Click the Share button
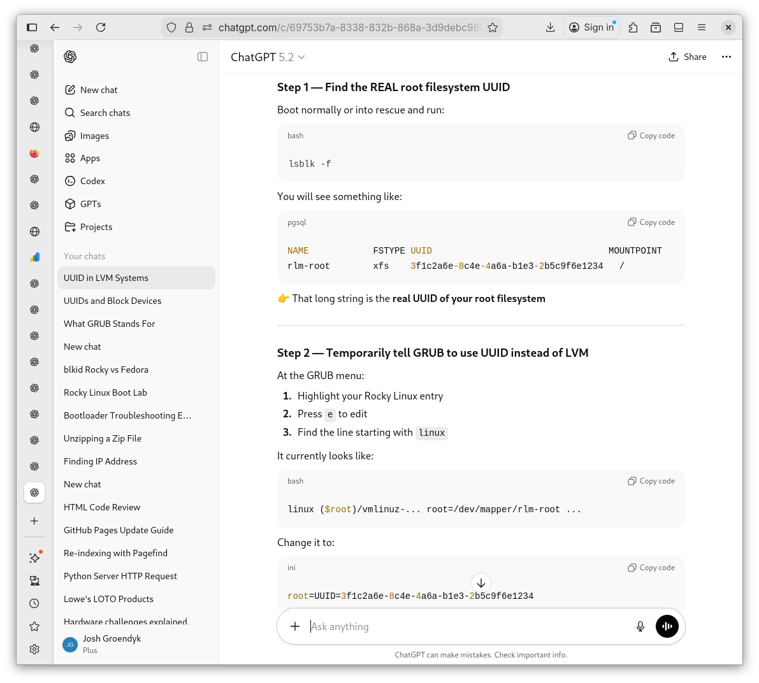 pos(688,57)
